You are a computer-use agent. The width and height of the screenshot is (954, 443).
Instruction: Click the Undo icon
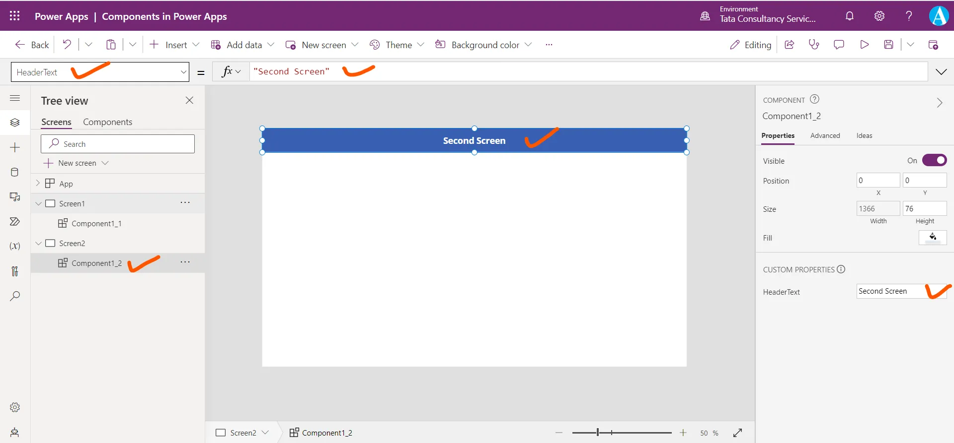coord(67,45)
